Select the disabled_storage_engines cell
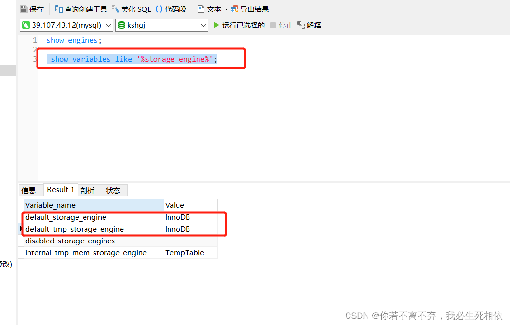Image resolution: width=510 pixels, height=325 pixels. click(94, 241)
